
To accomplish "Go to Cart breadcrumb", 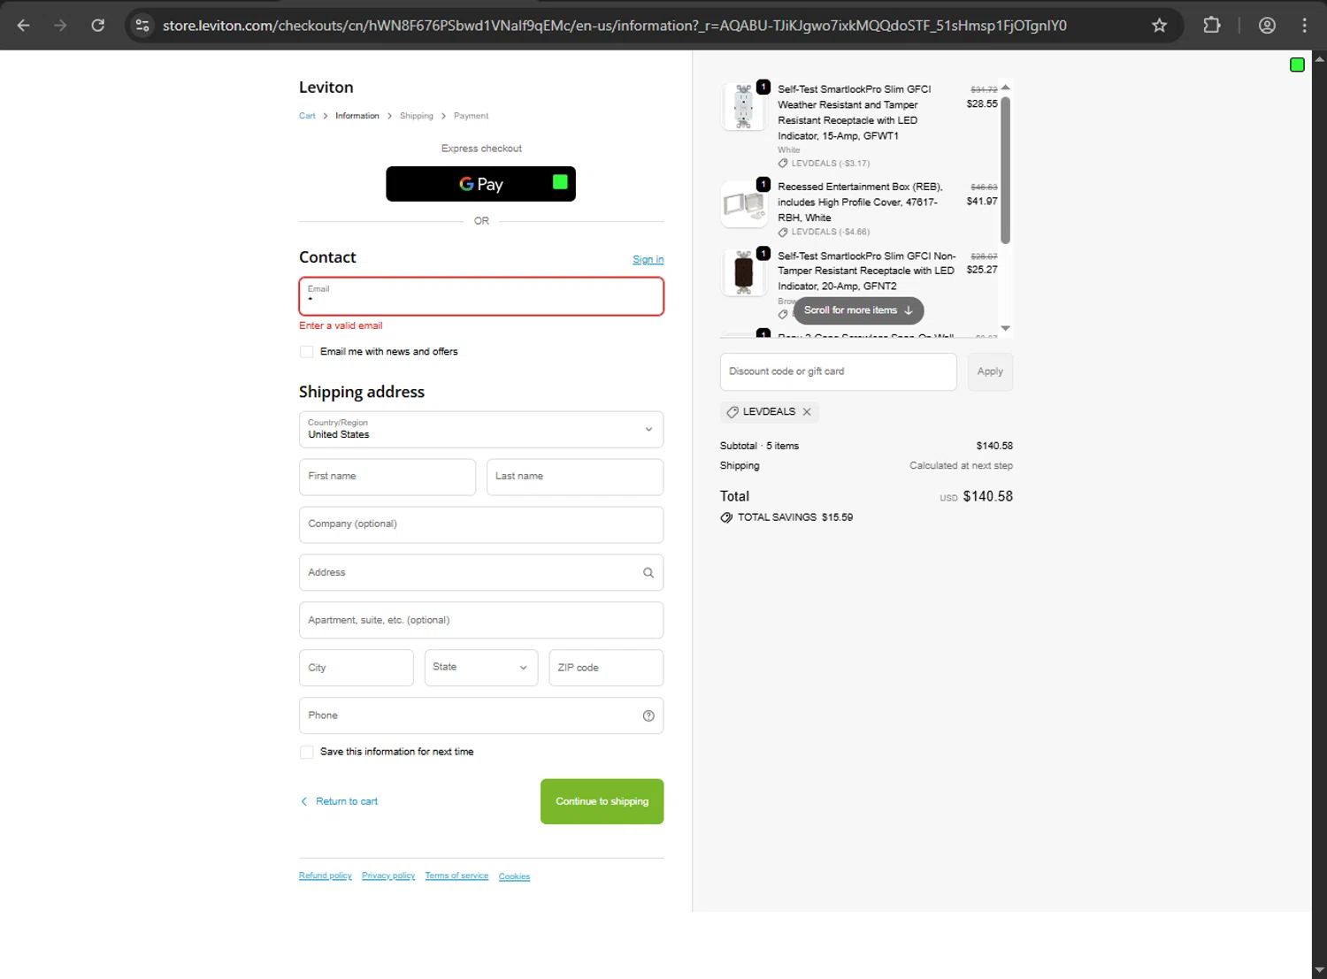I will click(x=307, y=116).
